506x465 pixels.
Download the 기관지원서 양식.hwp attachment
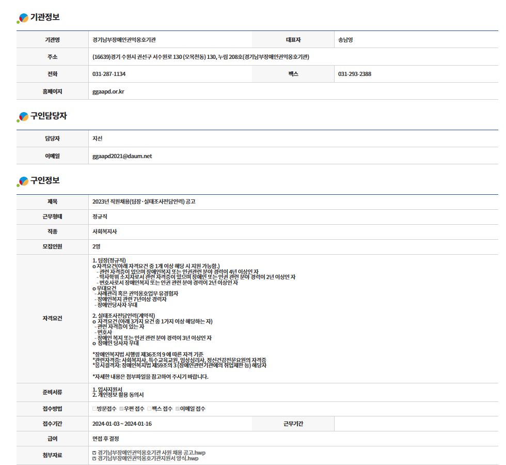148,459
